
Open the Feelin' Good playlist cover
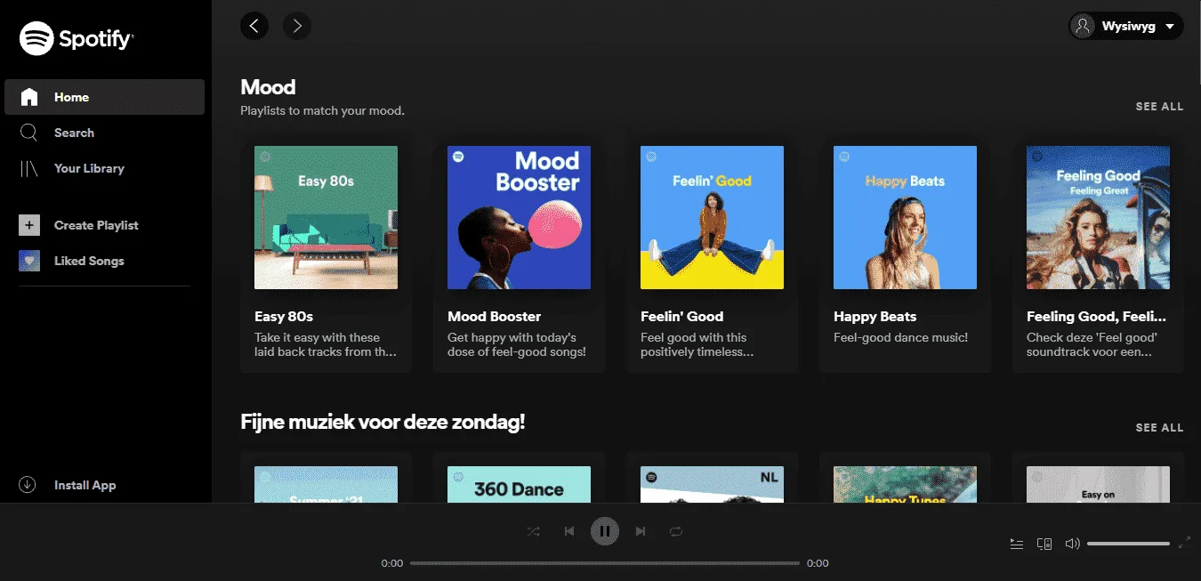tap(712, 217)
